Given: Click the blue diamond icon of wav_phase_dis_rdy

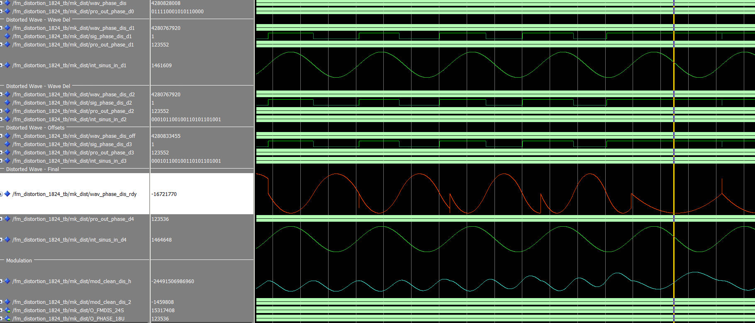Looking at the screenshot, I should point(7,194).
